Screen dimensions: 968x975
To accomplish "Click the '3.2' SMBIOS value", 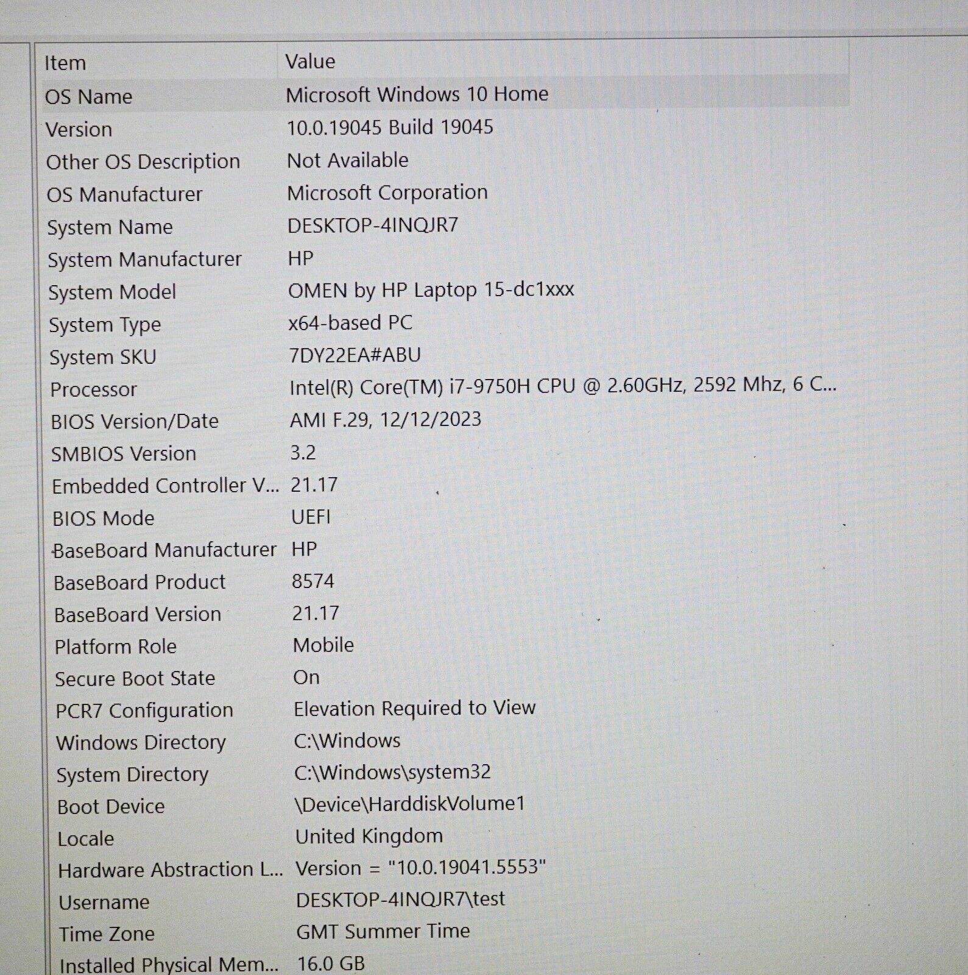I will pos(303,452).
